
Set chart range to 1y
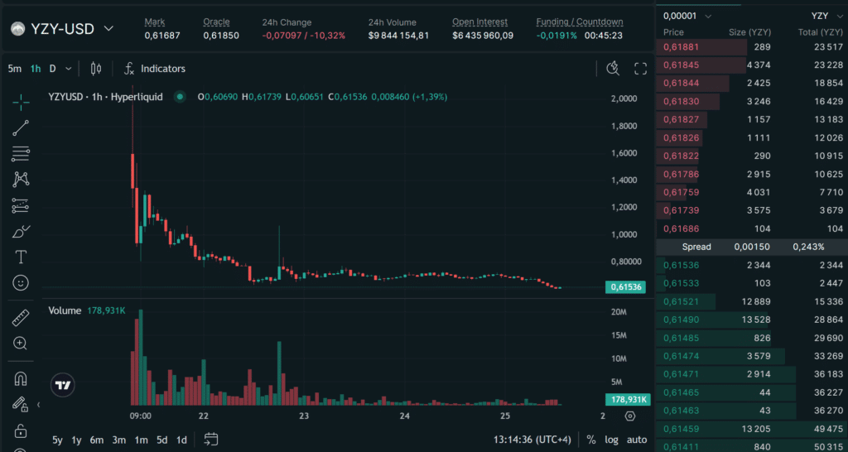coord(77,440)
